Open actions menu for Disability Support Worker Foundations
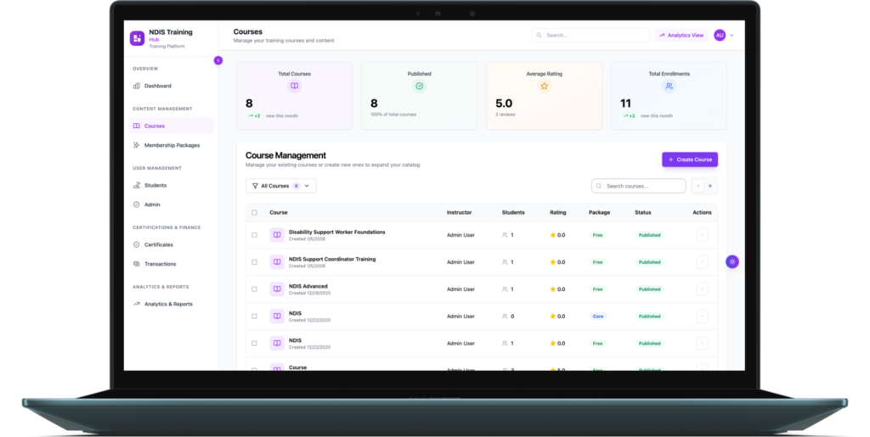 click(x=702, y=235)
